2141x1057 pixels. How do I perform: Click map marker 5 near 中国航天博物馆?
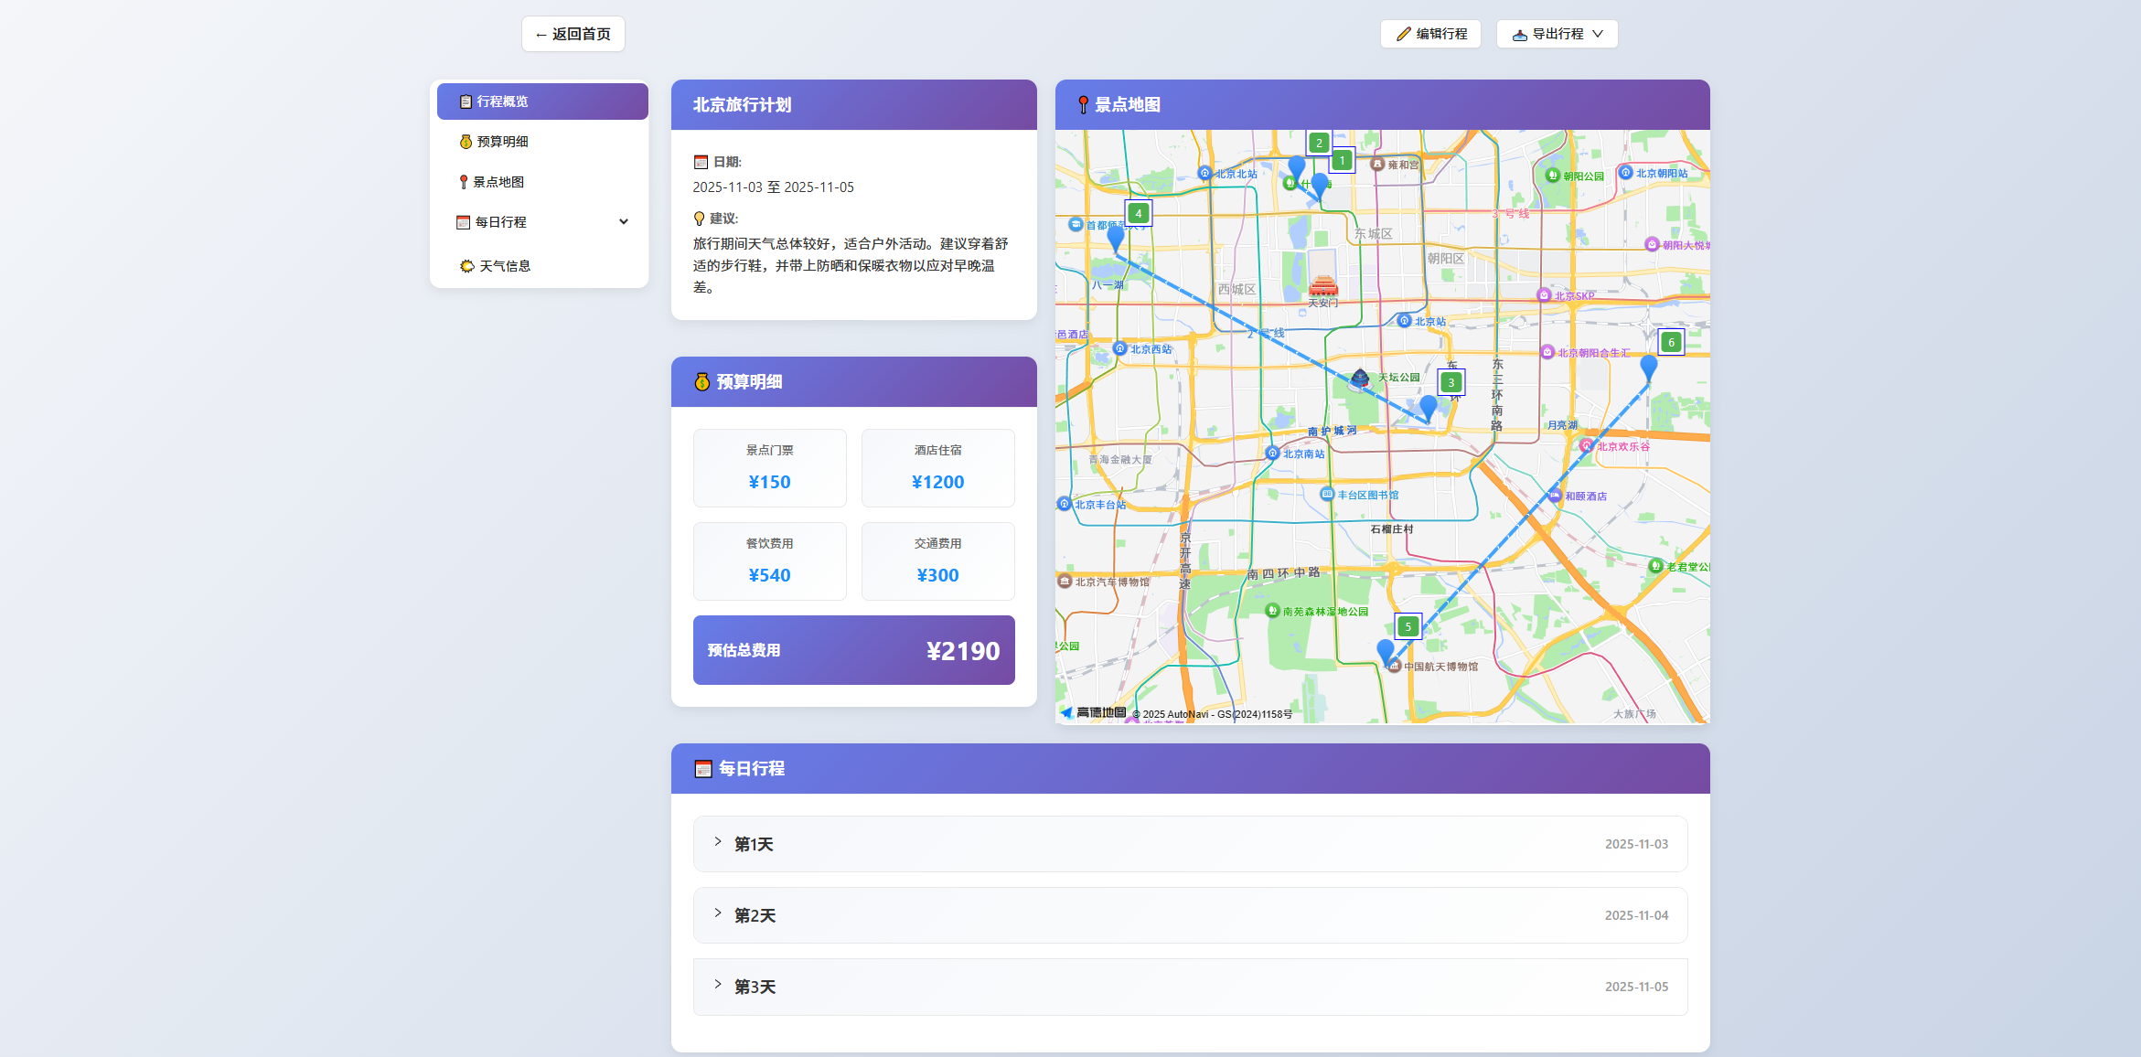click(1408, 626)
